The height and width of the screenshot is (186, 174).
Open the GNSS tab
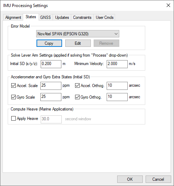[x=46, y=17]
